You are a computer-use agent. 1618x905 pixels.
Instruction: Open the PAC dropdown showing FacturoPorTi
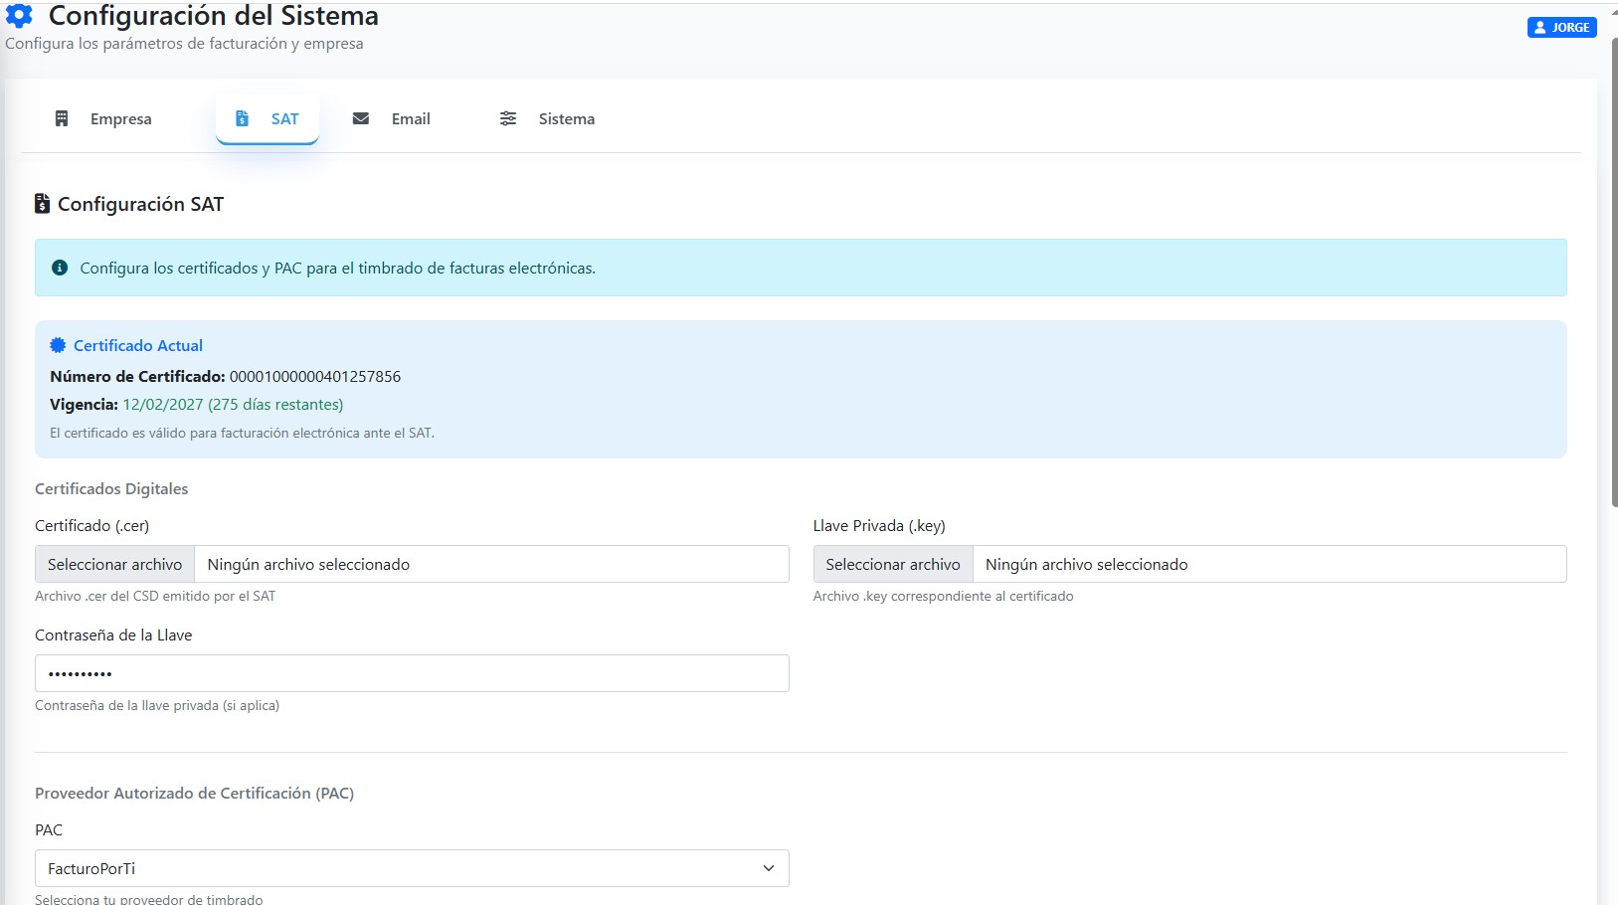pos(412,868)
